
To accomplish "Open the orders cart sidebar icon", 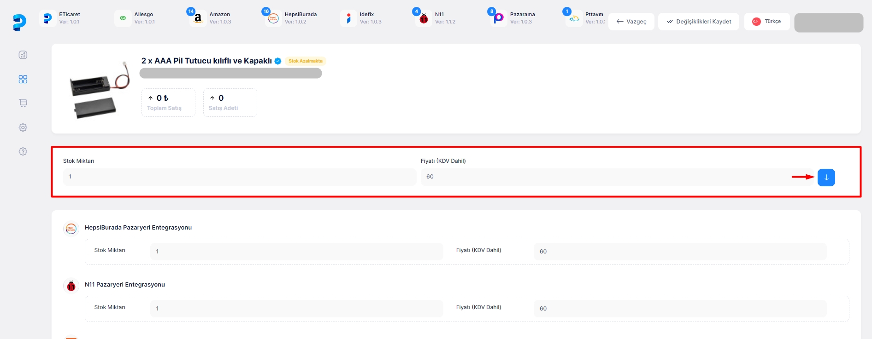I will click(23, 103).
